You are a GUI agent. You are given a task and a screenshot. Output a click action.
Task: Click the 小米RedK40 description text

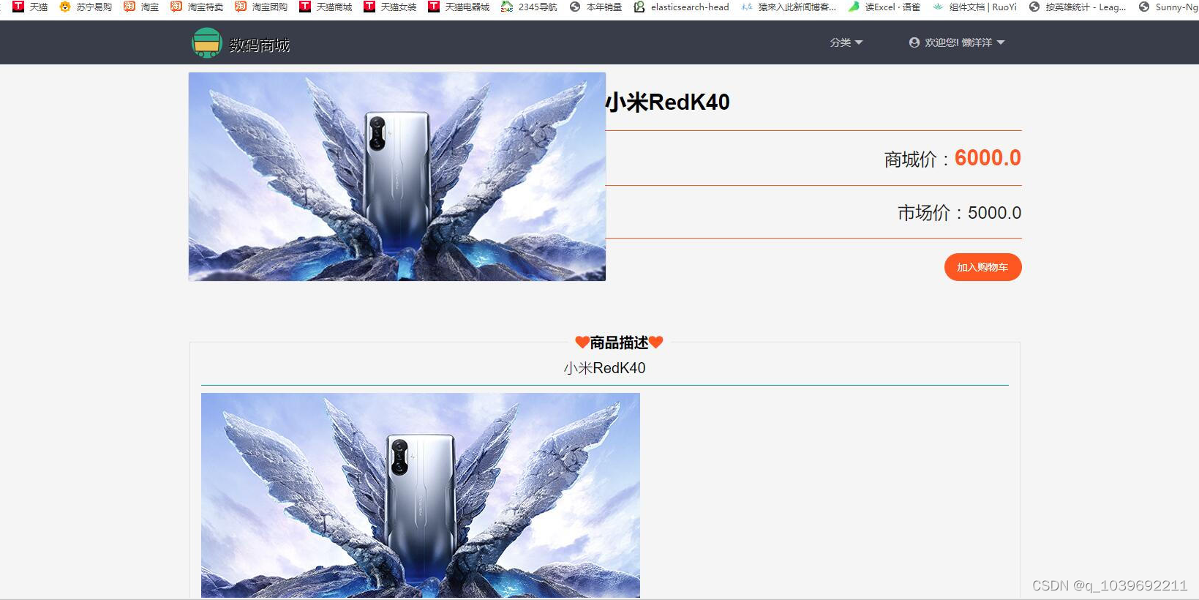605,368
